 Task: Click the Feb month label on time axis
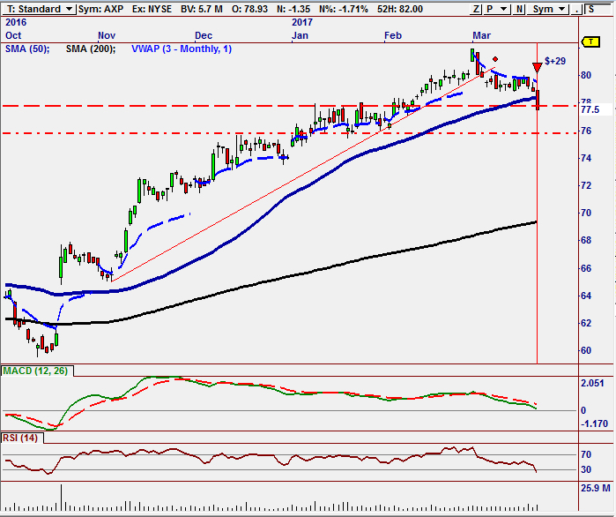pos(393,36)
